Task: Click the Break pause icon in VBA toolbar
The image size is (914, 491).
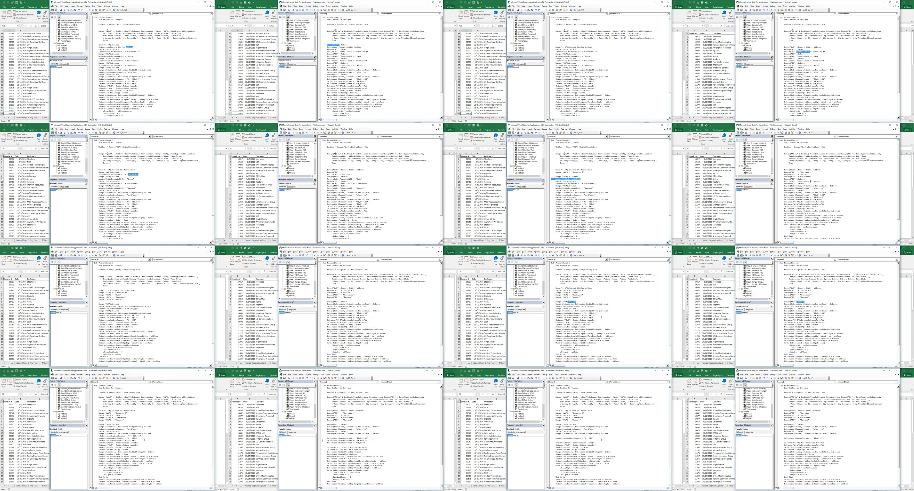Action: [x=90, y=10]
